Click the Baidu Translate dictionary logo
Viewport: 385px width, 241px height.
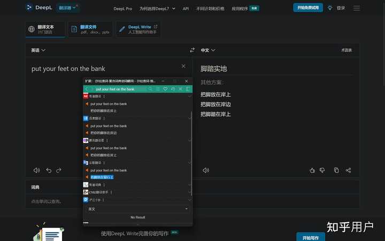tap(86, 118)
